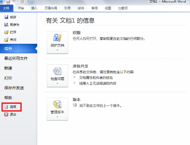190x145 pixels.
Task: Click the Check for Issues checklist icon
Action: (57, 71)
